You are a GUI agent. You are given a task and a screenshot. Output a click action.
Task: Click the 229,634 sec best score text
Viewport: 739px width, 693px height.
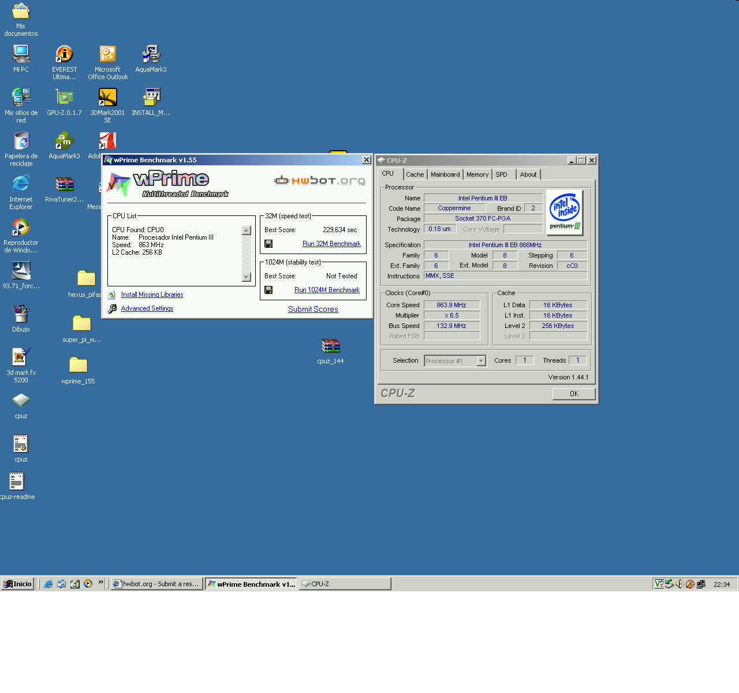340,230
